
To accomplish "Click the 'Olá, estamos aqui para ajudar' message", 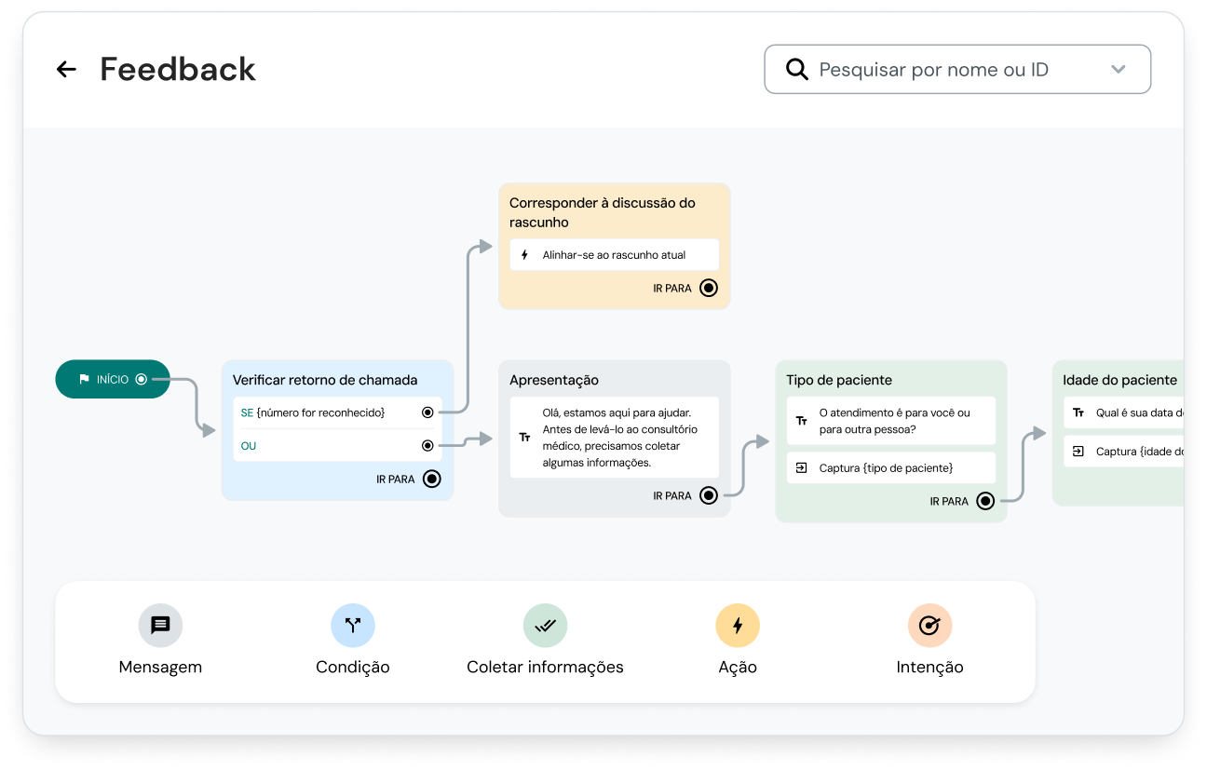I will coord(614,438).
